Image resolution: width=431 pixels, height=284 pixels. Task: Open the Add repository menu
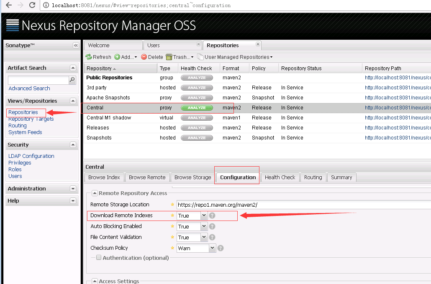(x=126, y=57)
